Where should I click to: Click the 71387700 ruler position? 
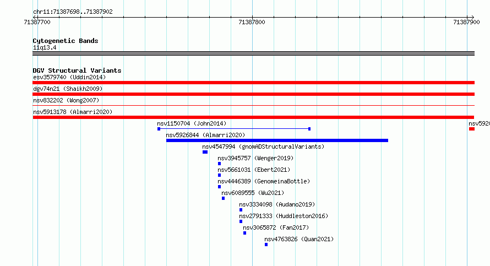click(x=37, y=22)
